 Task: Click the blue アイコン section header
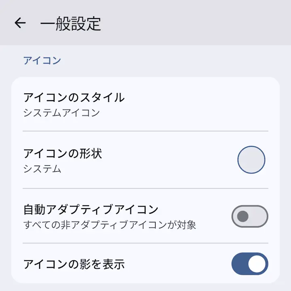[42, 61]
